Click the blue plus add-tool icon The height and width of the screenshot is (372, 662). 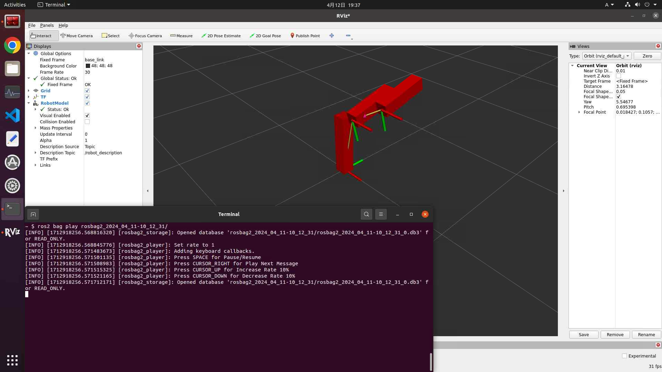pos(332,35)
